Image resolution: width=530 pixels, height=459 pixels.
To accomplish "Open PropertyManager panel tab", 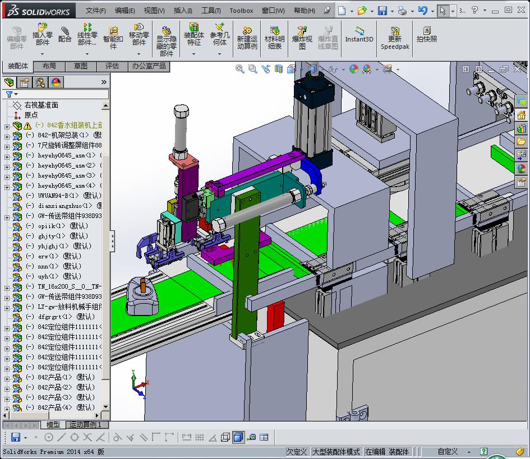I will [25, 82].
